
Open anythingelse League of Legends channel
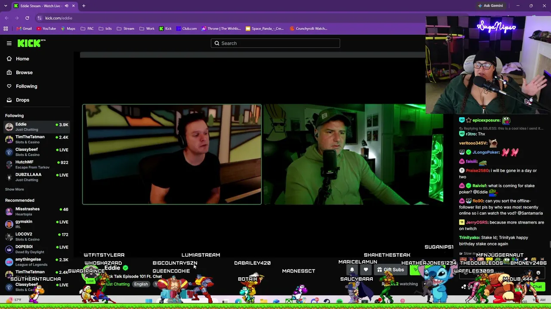click(37, 262)
